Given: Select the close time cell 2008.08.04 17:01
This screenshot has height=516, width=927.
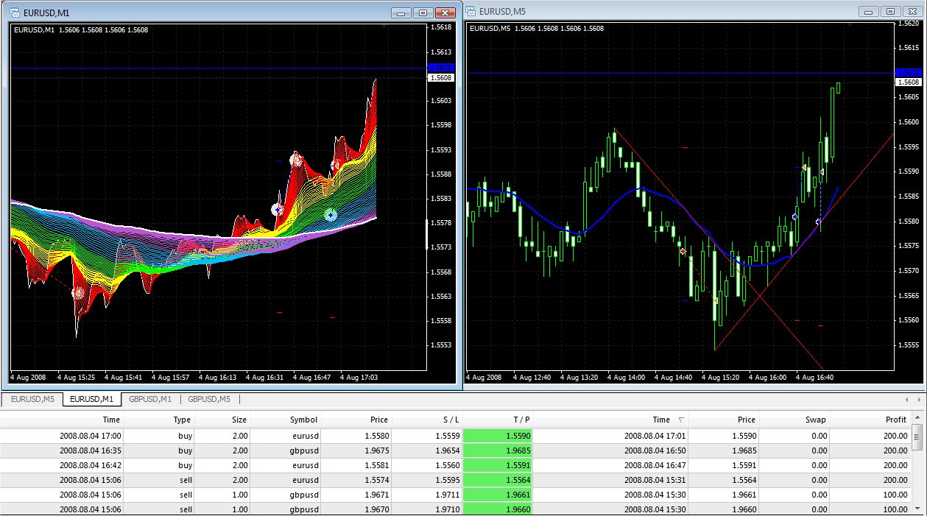Looking at the screenshot, I should (x=611, y=436).
